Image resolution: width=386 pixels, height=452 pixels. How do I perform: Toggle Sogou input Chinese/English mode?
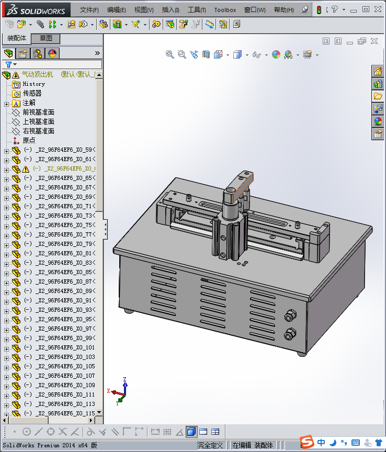point(321,443)
